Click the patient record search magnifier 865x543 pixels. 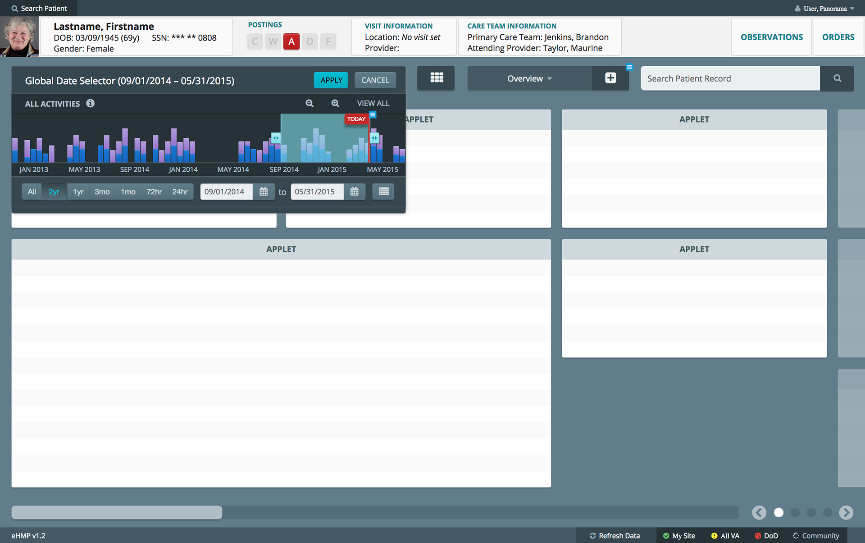tap(837, 78)
